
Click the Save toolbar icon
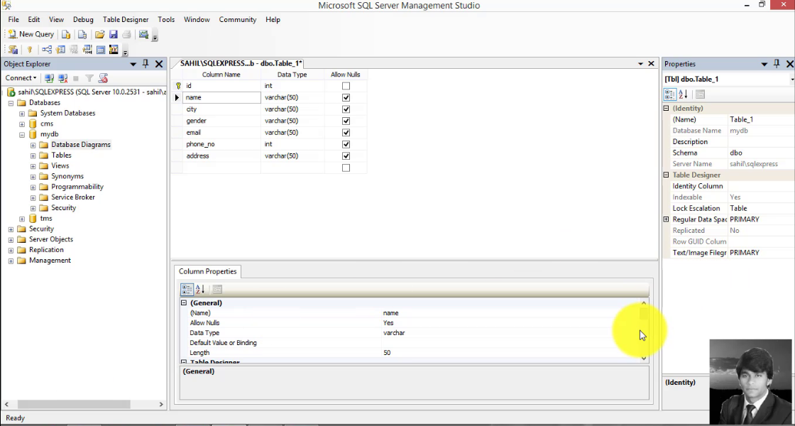pos(114,34)
